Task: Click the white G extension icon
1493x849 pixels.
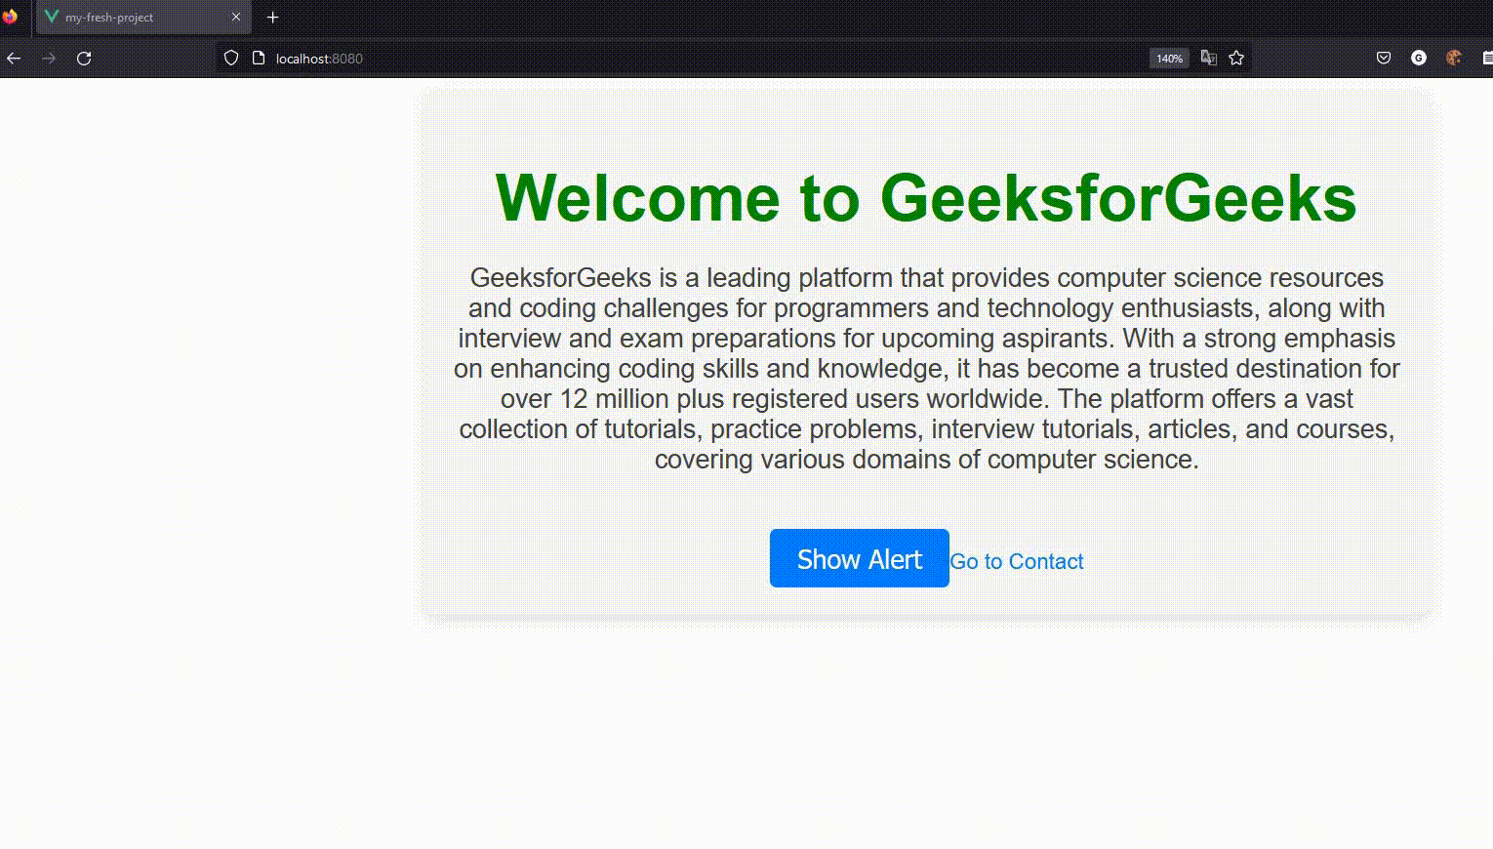Action: click(1419, 59)
